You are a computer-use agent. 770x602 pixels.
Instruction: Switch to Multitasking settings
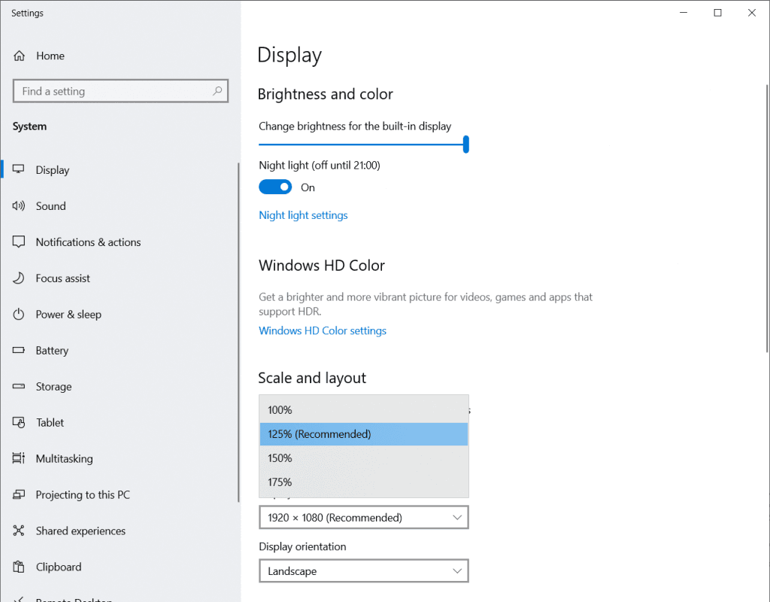pyautogui.click(x=120, y=458)
